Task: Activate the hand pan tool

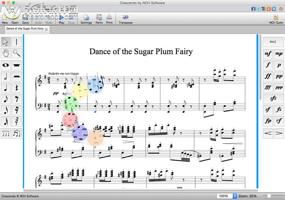Action: [x=6, y=53]
